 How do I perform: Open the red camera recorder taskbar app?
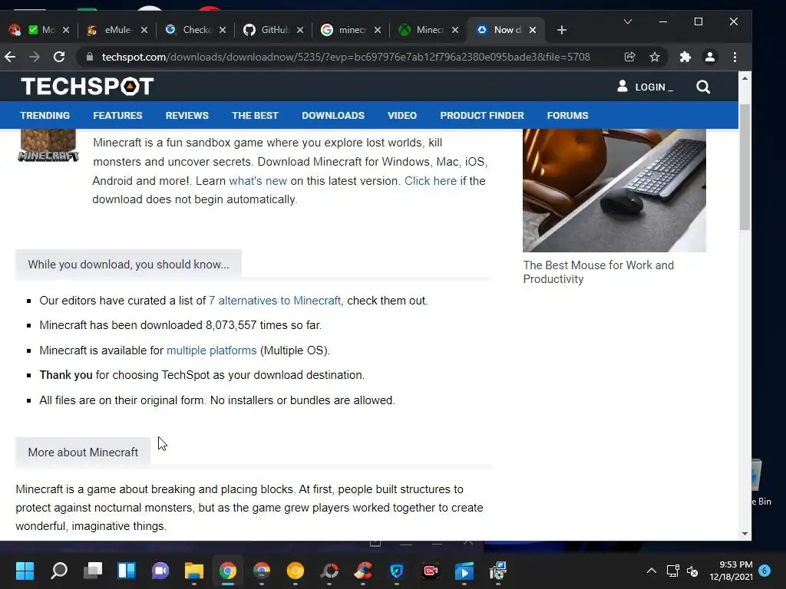click(431, 571)
